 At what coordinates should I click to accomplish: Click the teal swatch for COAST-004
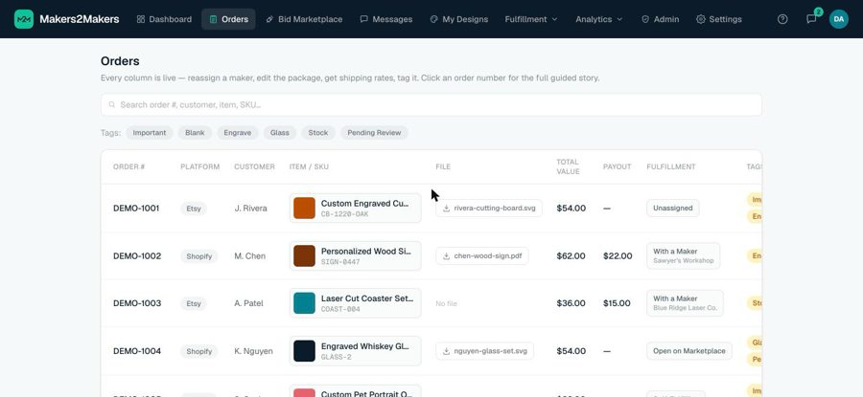point(304,303)
